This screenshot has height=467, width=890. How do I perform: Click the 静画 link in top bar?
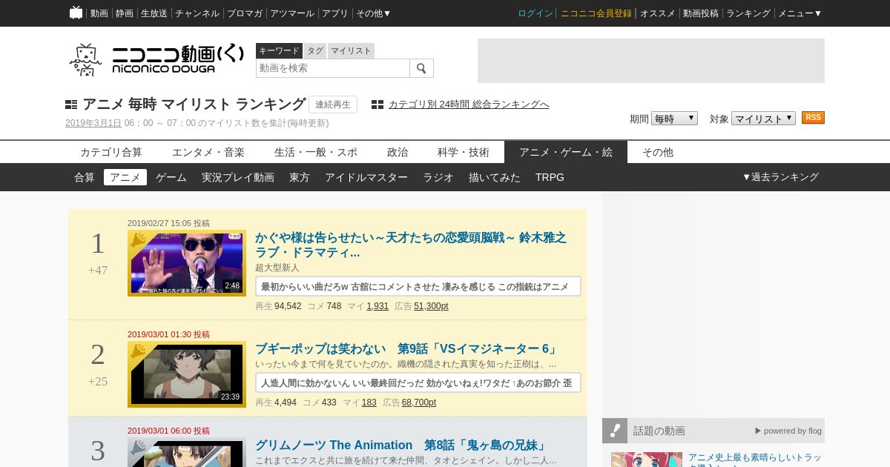pyautogui.click(x=125, y=13)
